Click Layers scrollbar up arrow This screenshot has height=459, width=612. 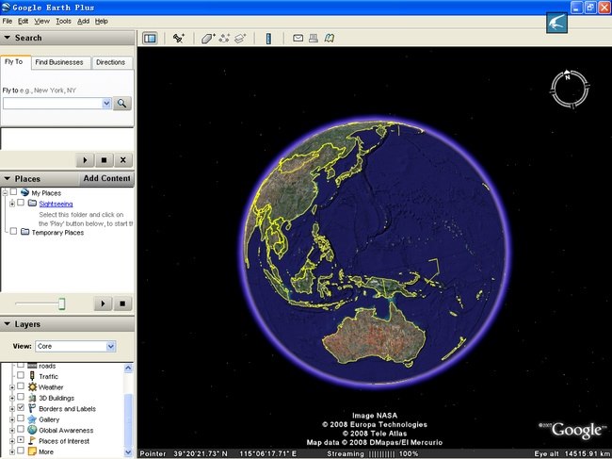[x=128, y=368]
